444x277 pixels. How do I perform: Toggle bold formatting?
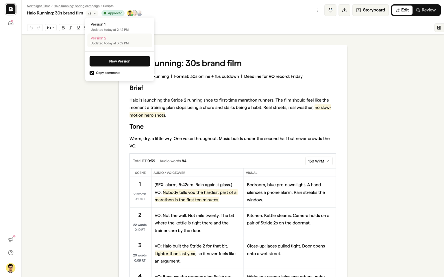(63, 28)
